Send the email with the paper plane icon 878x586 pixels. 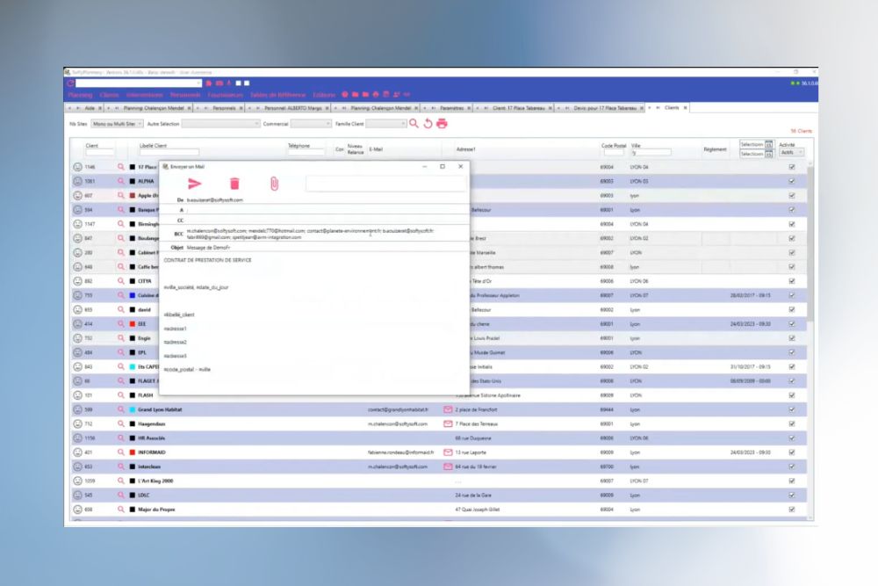(195, 184)
